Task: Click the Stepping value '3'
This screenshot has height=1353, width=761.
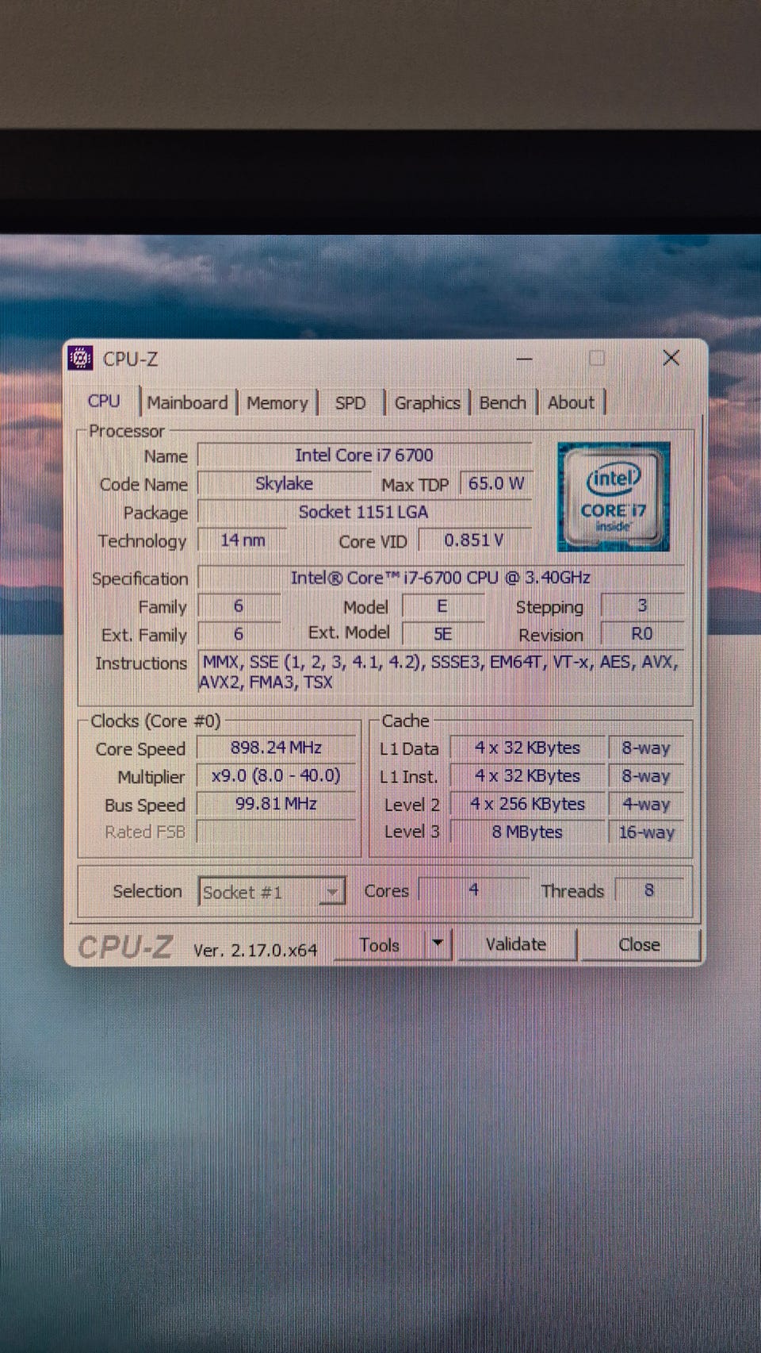Action: (642, 606)
